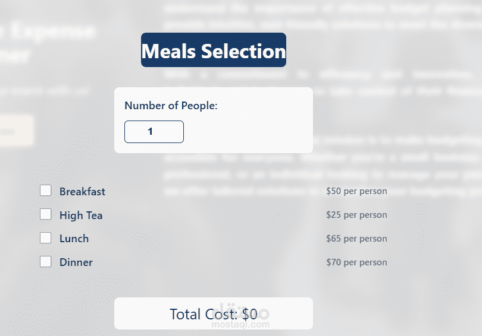Select the Dinner checkbox
The width and height of the screenshot is (482, 336).
click(46, 262)
